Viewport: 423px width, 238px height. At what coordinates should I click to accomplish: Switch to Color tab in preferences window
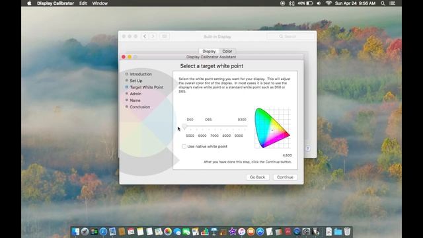point(227,51)
